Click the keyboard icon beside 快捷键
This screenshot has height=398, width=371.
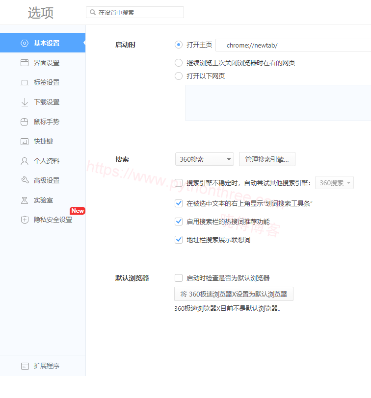(x=25, y=141)
